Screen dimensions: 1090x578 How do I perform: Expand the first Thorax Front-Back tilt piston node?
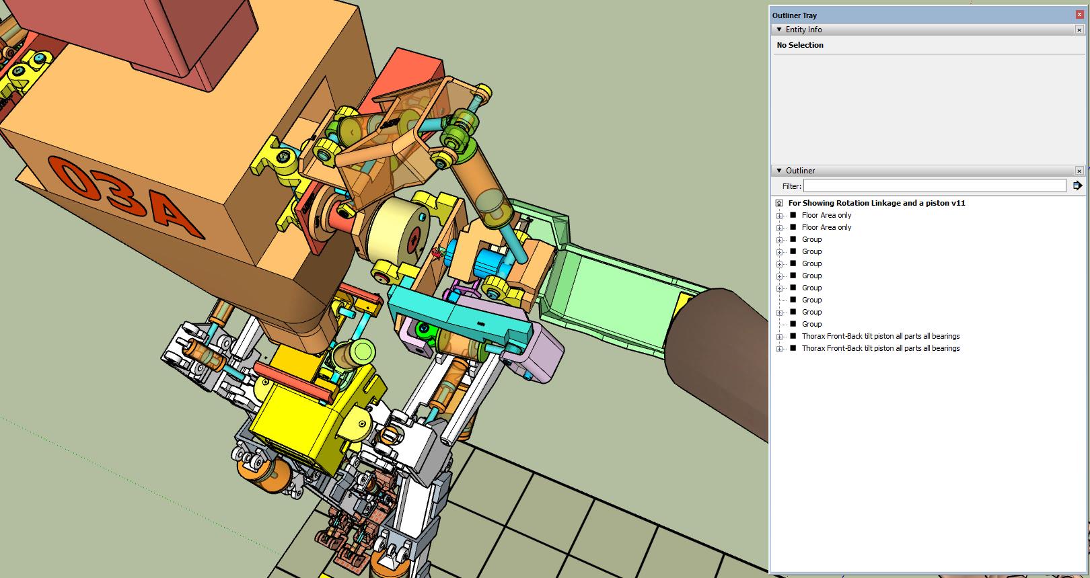[779, 337]
